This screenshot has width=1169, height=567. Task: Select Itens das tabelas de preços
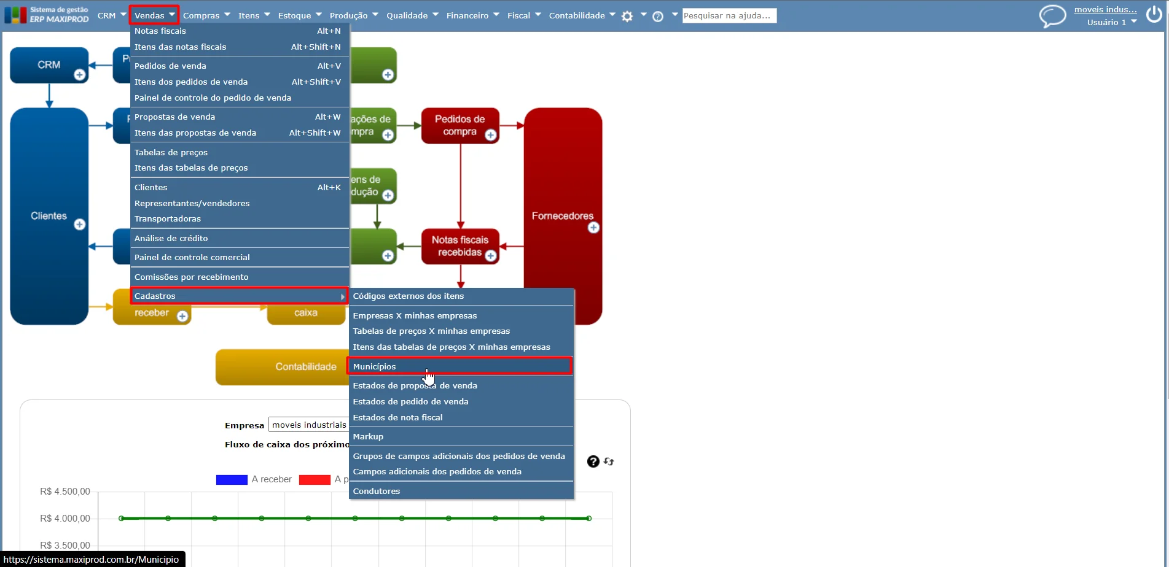(240, 168)
